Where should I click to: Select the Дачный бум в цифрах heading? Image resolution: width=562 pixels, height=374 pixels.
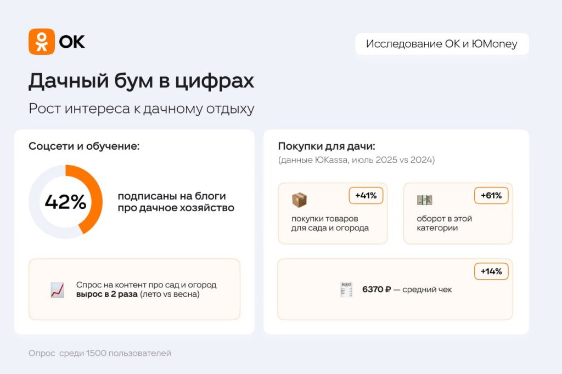141,80
